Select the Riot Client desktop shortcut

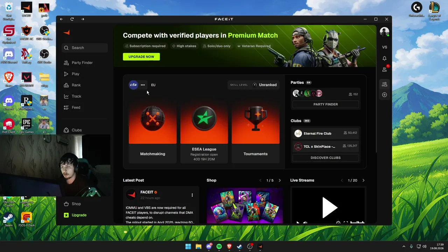click(9, 126)
